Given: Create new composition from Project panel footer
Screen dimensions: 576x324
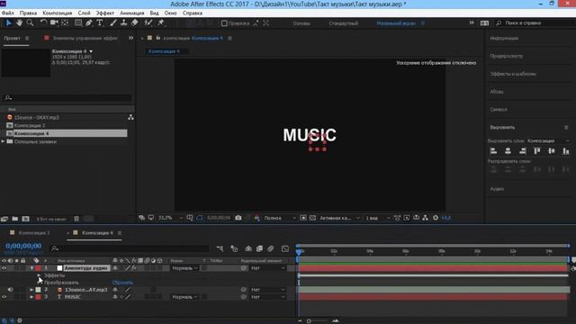Looking at the screenshot, I should point(25,219).
